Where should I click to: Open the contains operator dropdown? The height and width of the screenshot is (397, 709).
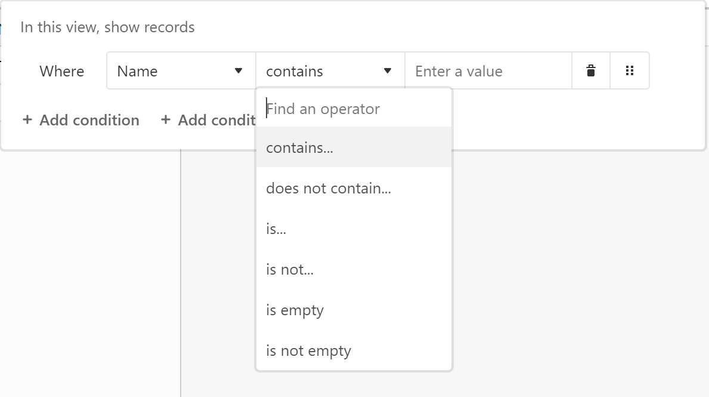(x=330, y=71)
